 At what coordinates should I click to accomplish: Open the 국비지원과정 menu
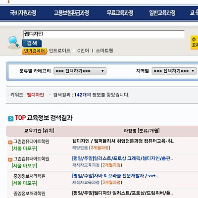tap(23, 13)
